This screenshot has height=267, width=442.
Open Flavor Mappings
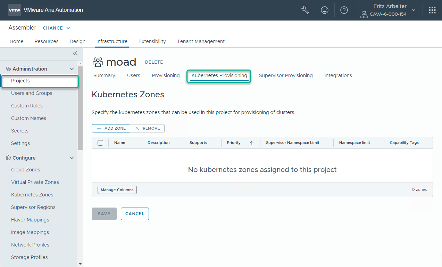(x=30, y=220)
